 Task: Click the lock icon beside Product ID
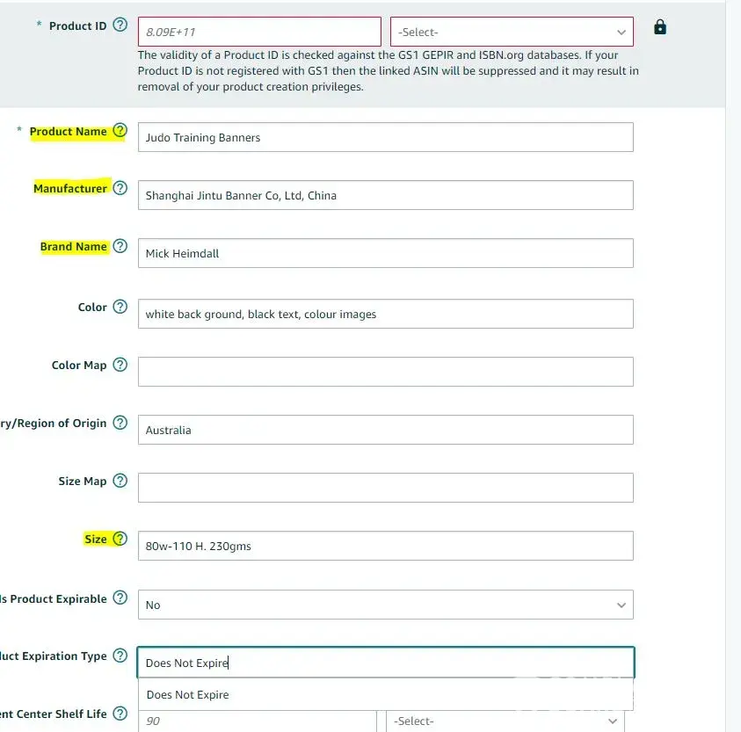pyautogui.click(x=660, y=27)
